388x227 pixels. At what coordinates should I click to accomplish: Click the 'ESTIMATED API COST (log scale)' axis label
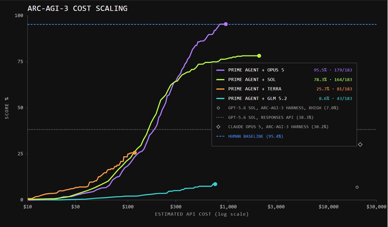tap(202, 214)
